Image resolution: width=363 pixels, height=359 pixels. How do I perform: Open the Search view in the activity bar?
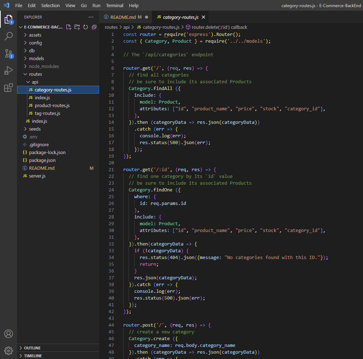(9, 36)
